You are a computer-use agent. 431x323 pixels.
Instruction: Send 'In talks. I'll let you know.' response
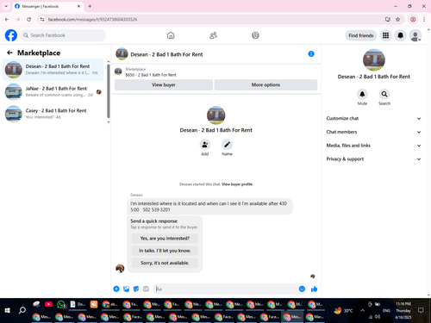point(165,251)
